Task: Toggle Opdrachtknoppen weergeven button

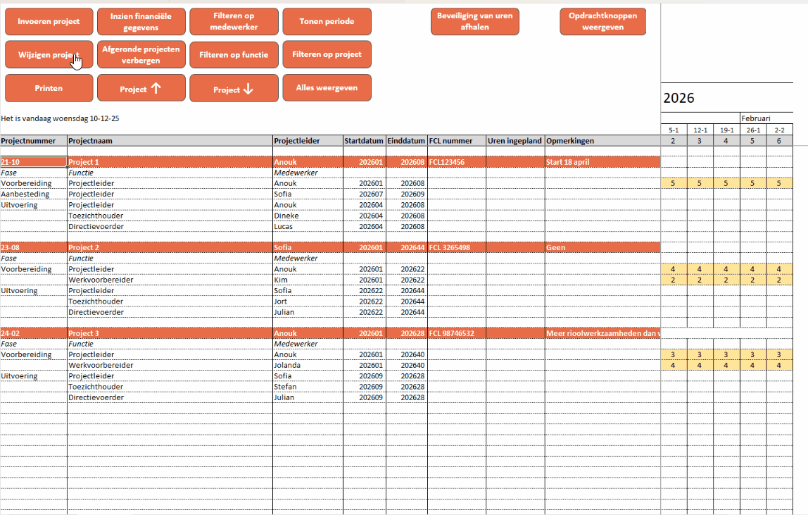Action: tap(602, 22)
